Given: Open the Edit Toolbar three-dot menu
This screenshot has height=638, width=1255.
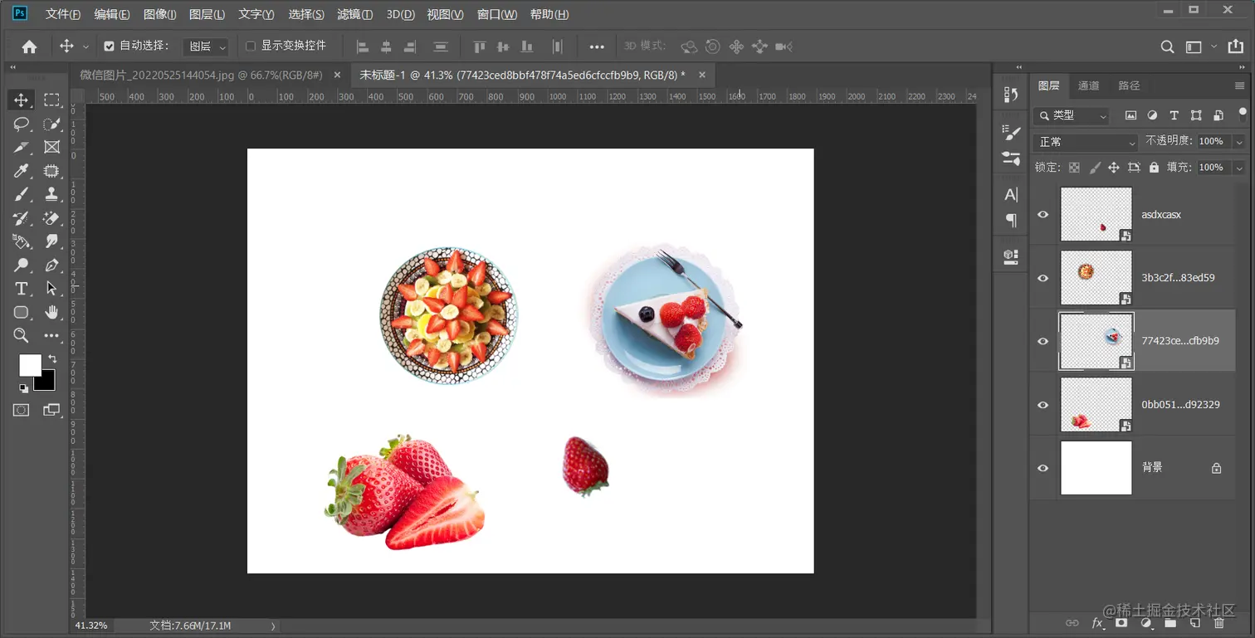Looking at the screenshot, I should [x=51, y=336].
